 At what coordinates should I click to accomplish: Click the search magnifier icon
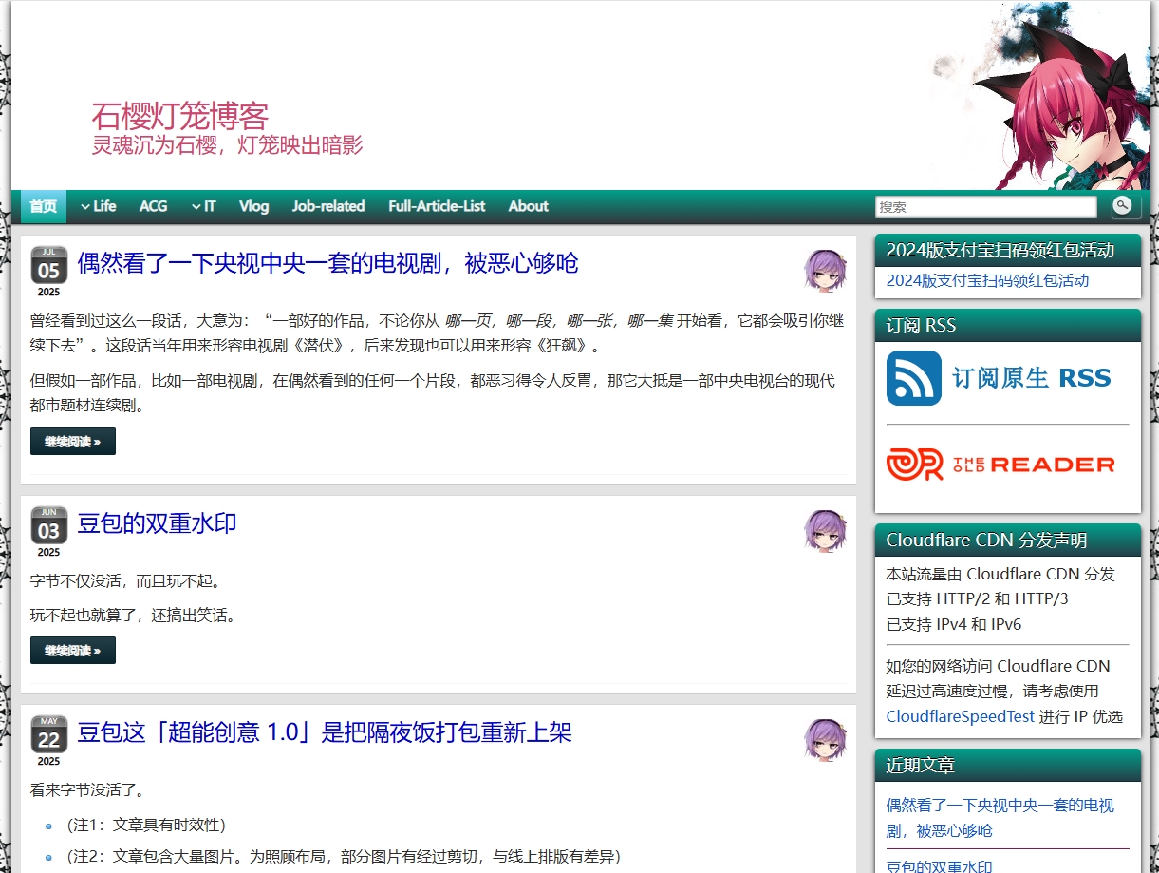pos(1124,206)
